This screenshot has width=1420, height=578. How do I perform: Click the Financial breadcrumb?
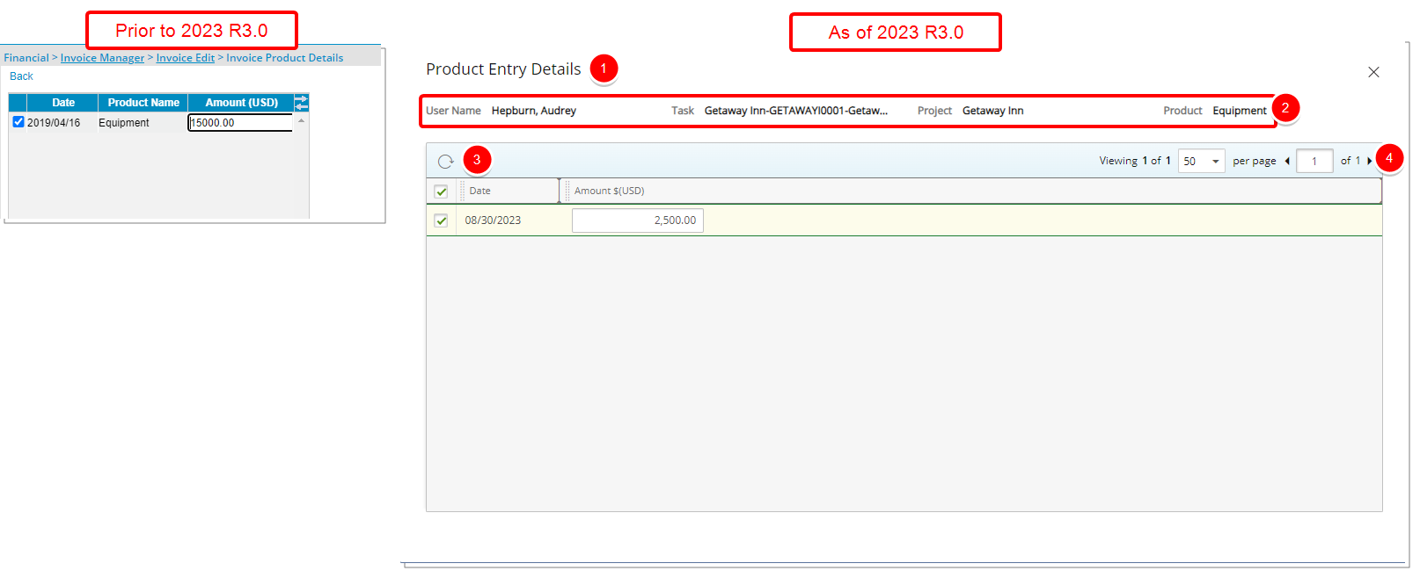click(x=26, y=58)
